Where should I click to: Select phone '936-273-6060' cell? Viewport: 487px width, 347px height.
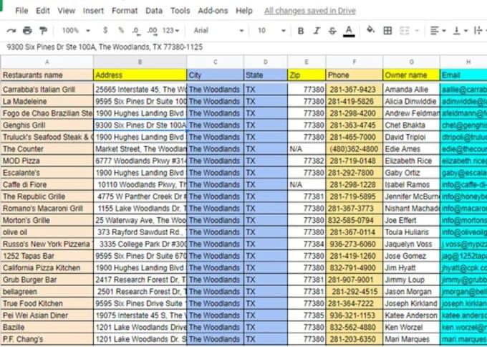pos(354,244)
